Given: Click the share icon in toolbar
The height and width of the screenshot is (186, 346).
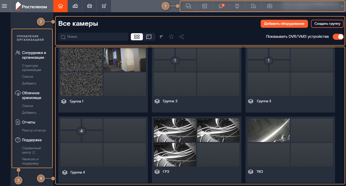Looking at the screenshot, I should pos(181,37).
